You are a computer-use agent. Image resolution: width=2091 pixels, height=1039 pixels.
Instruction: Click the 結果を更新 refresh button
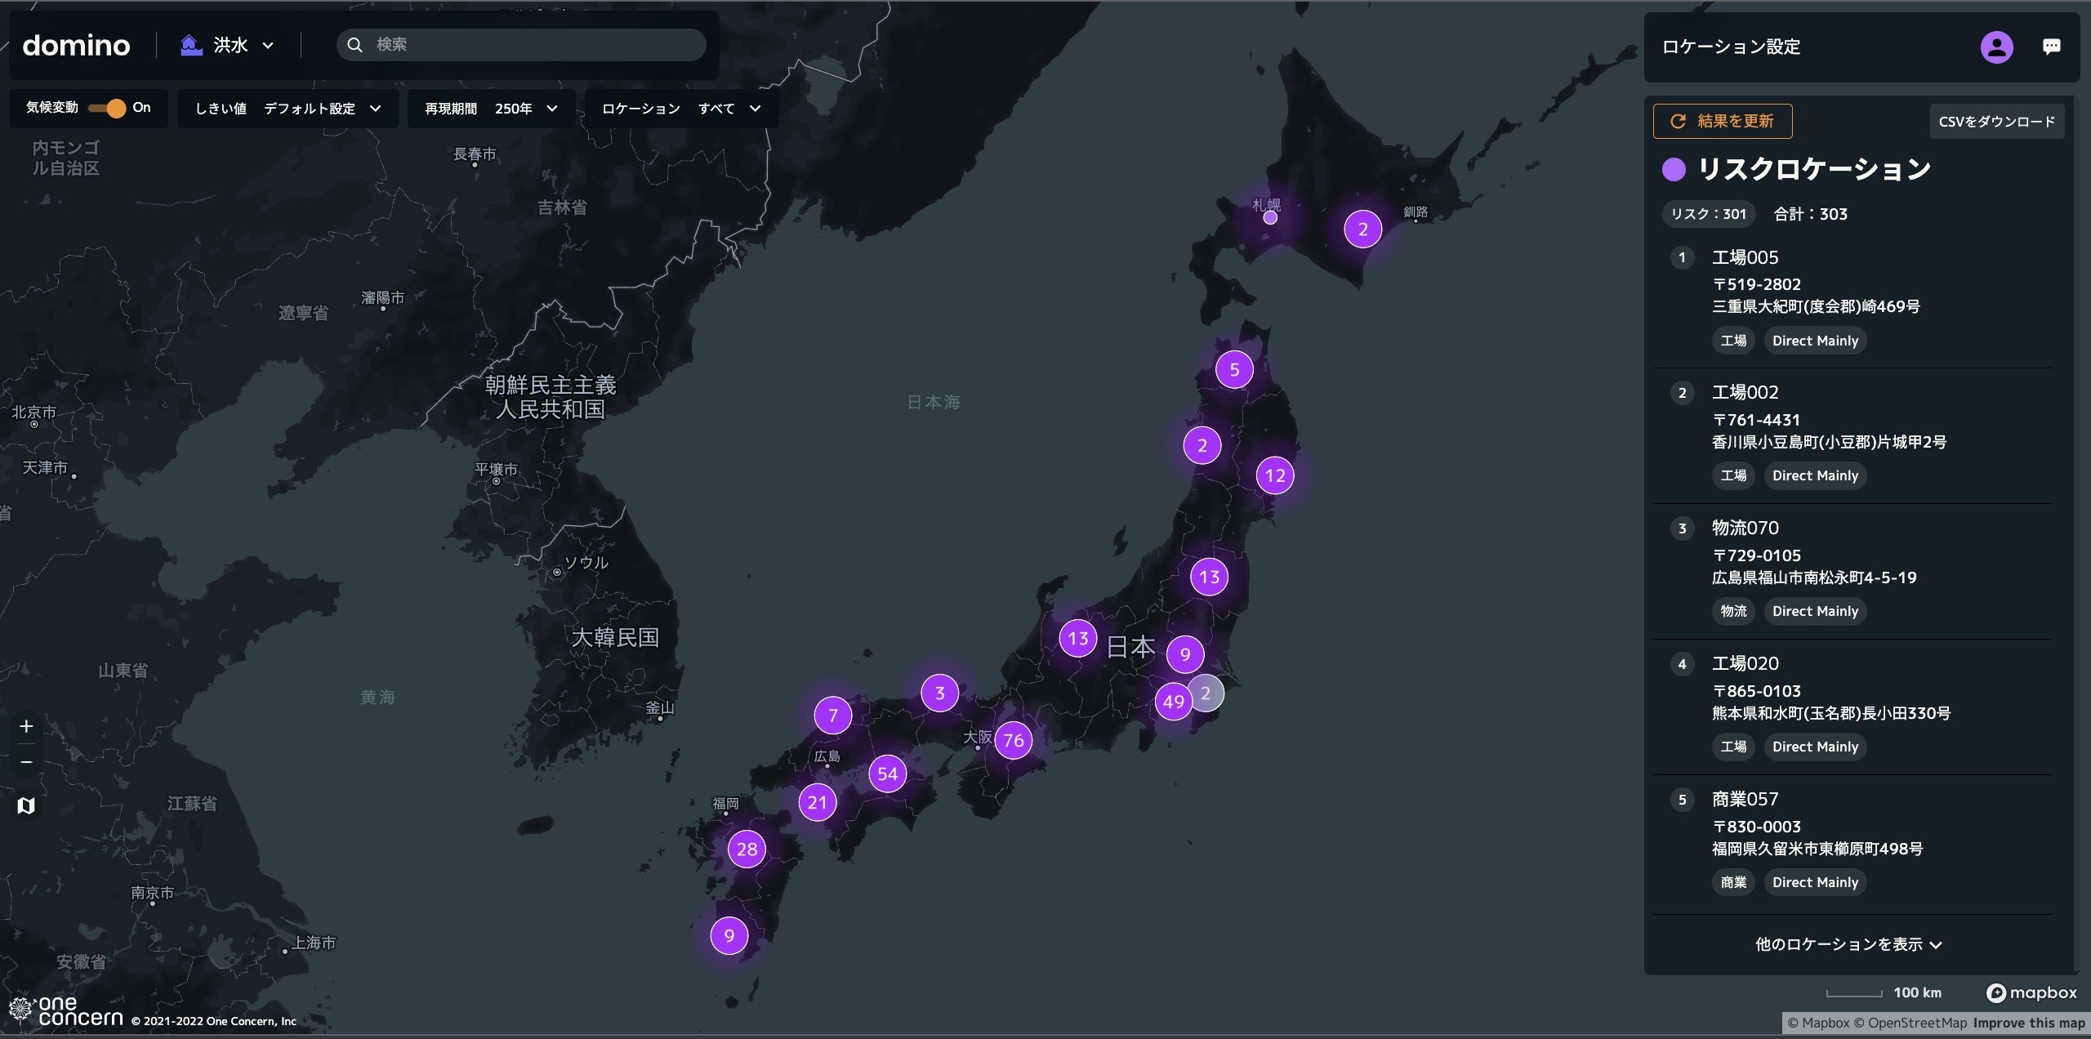click(x=1723, y=121)
